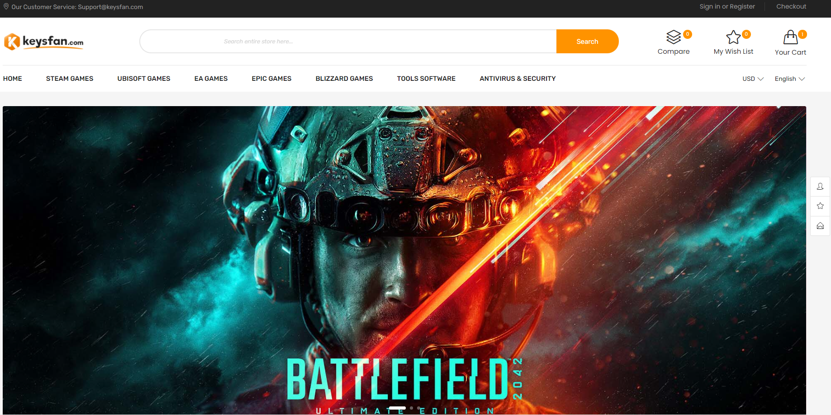The height and width of the screenshot is (415, 831).
Task: Click the Compare text label
Action: click(674, 51)
